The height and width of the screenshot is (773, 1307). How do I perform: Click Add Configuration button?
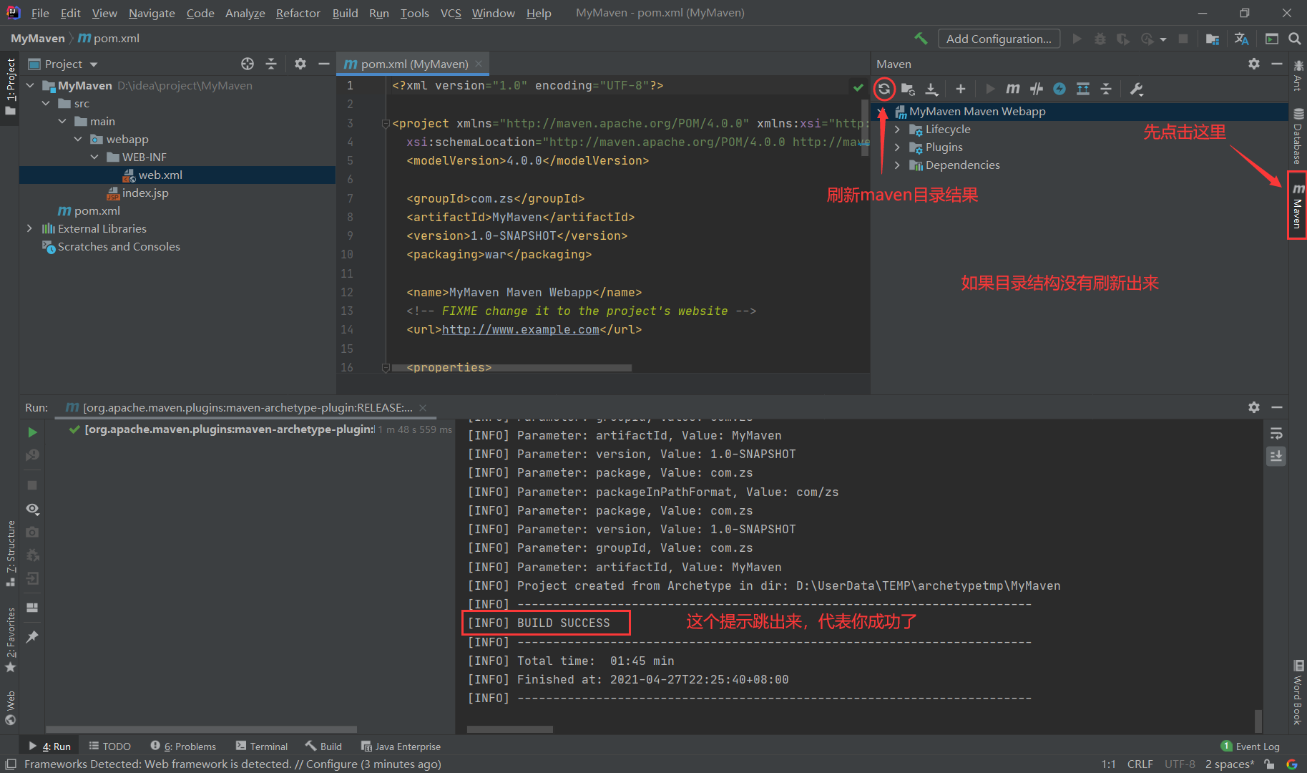(999, 39)
